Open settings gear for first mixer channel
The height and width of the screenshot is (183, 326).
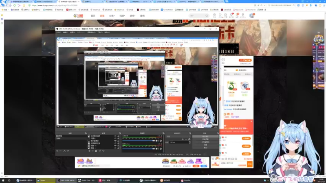161,141
